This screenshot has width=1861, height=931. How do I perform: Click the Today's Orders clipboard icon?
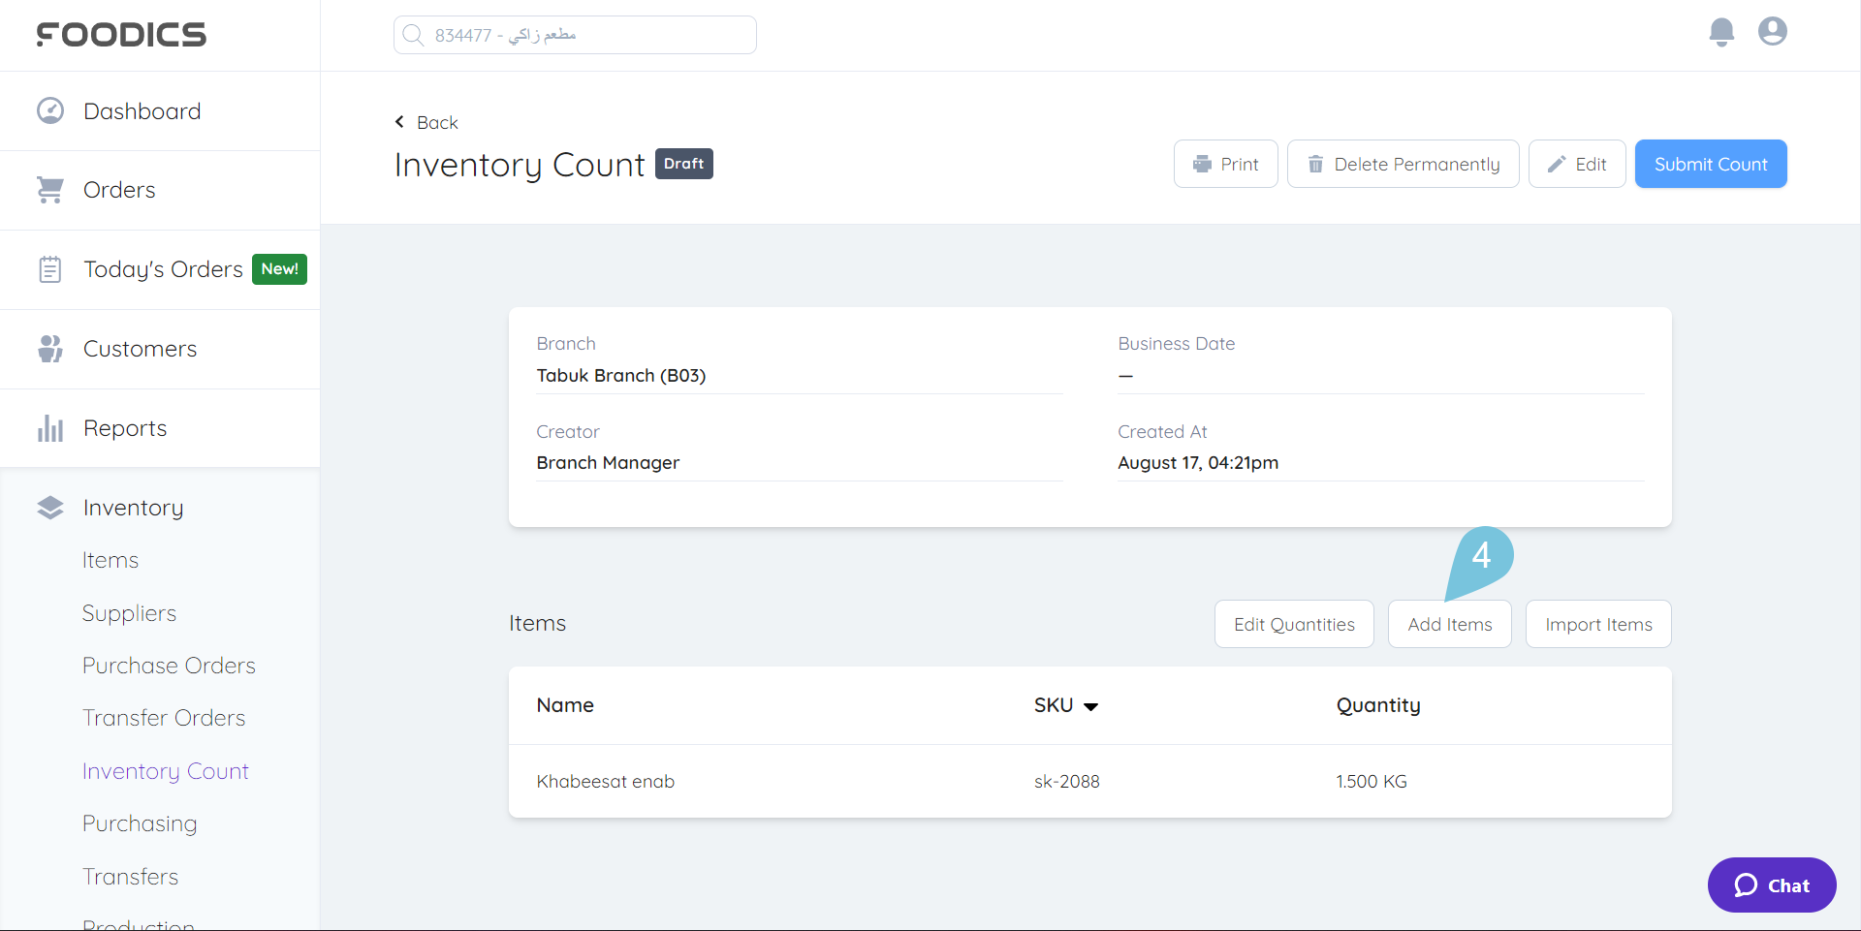(50, 269)
